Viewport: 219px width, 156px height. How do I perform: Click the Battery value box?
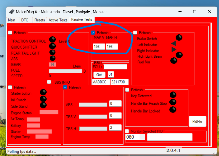33,125
